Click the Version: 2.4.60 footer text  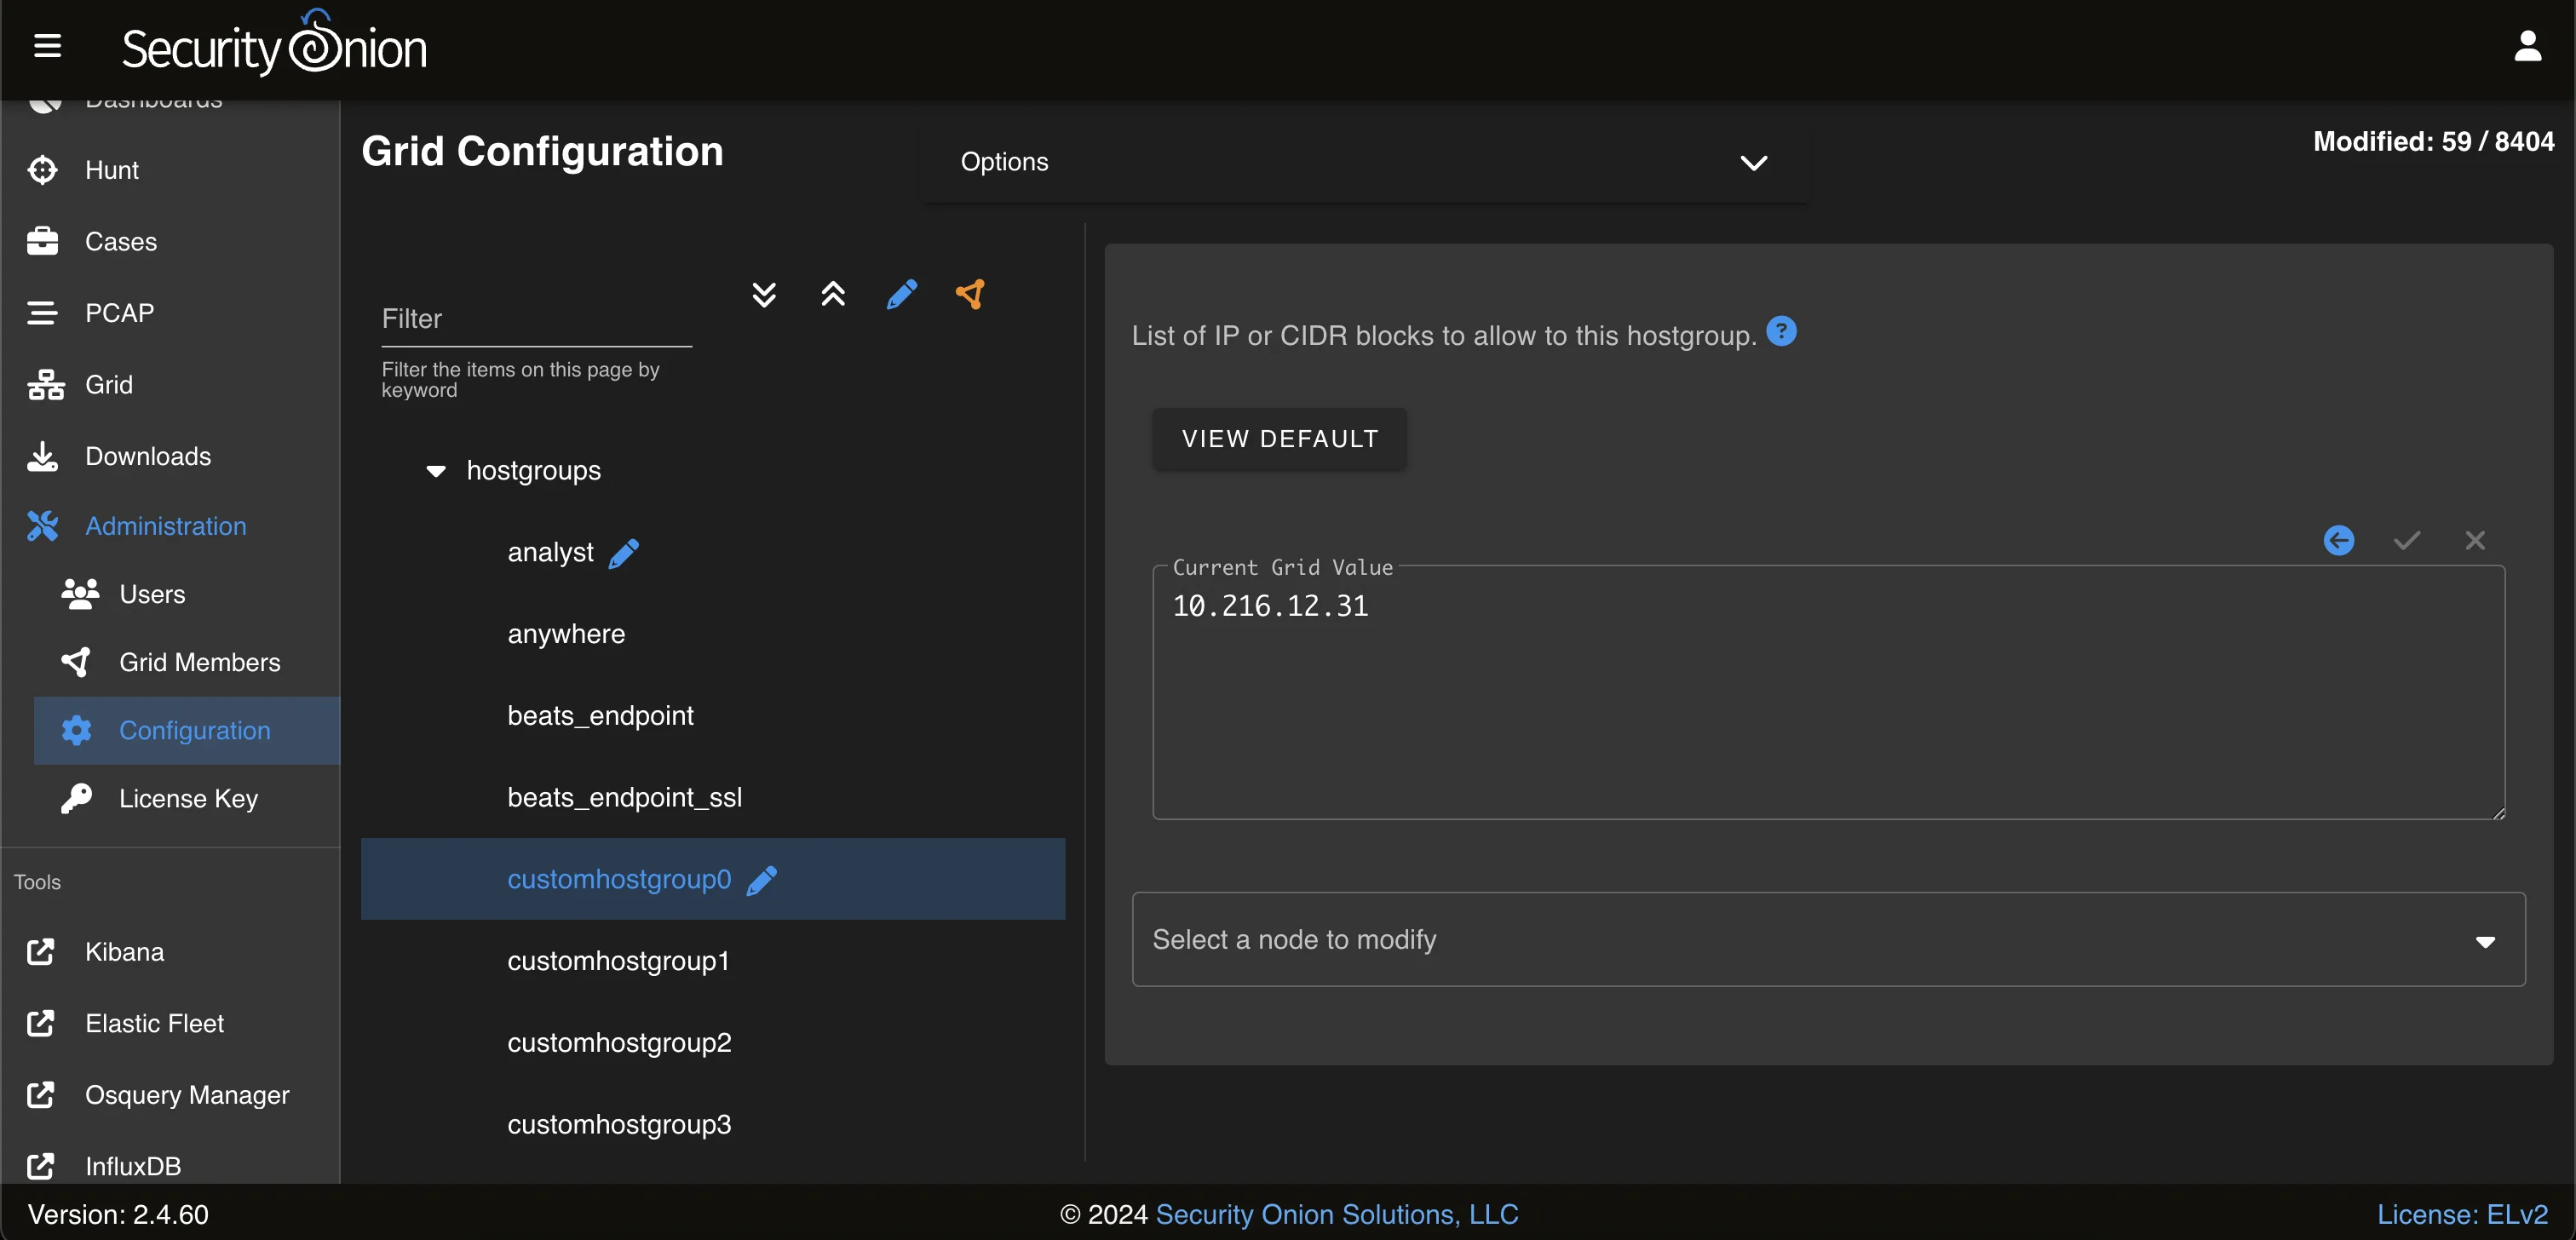118,1214
